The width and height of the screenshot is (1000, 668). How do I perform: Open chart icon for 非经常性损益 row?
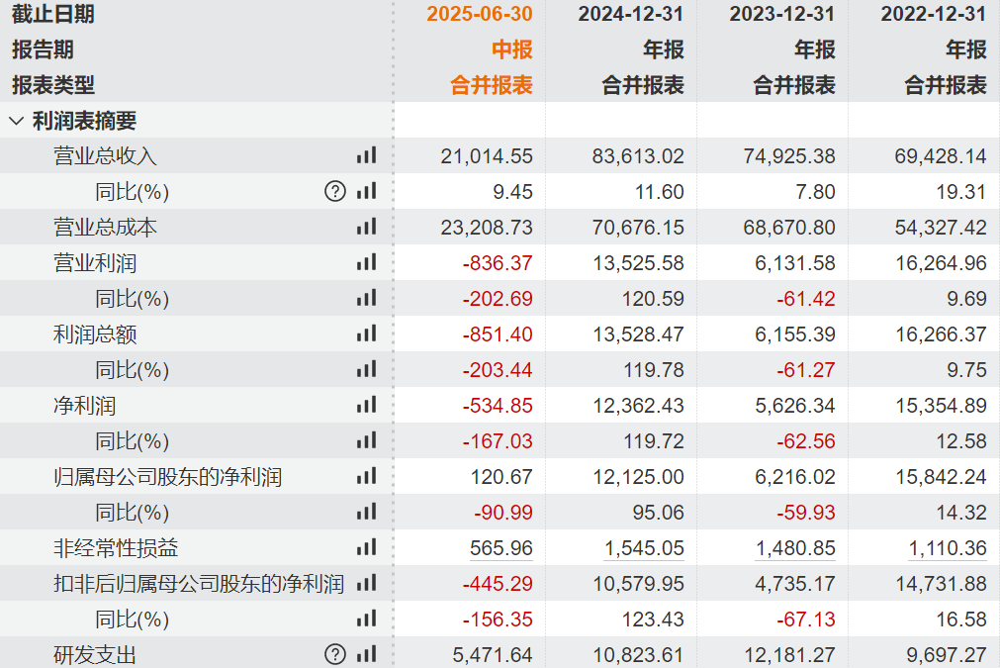(x=367, y=547)
